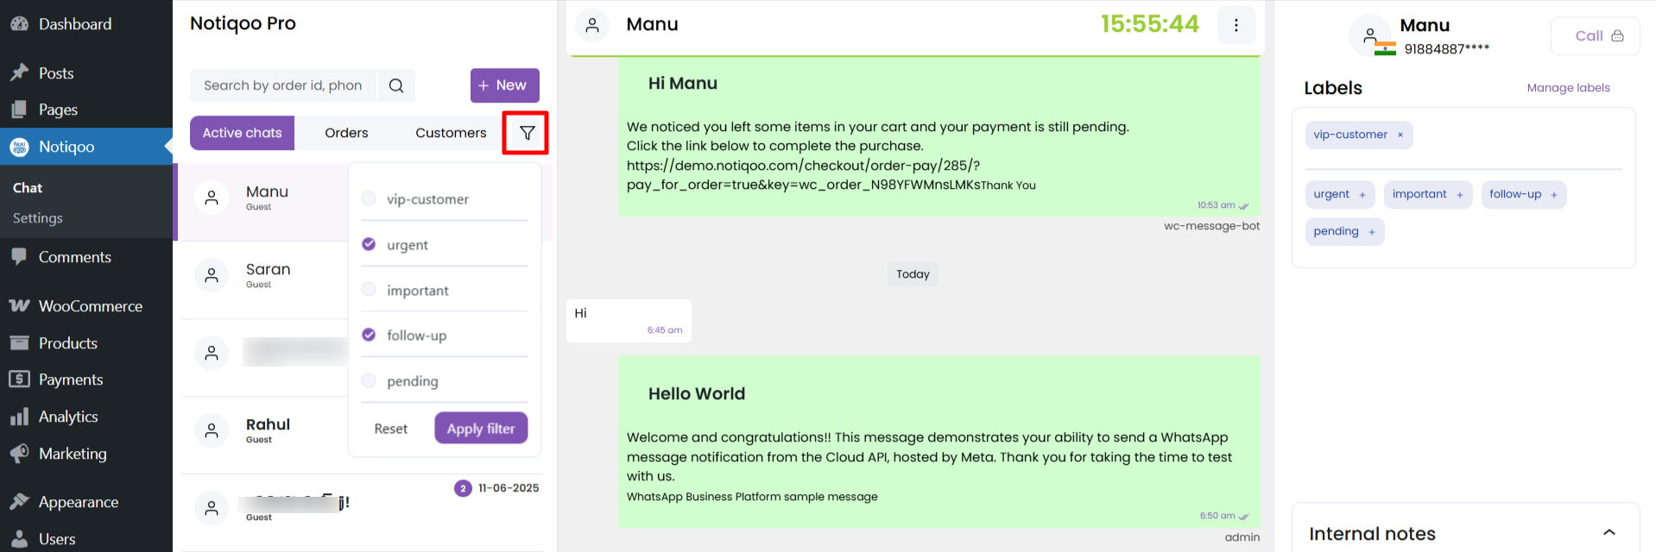Uncheck the urgent filter option
The width and height of the screenshot is (1656, 552).
click(x=369, y=244)
